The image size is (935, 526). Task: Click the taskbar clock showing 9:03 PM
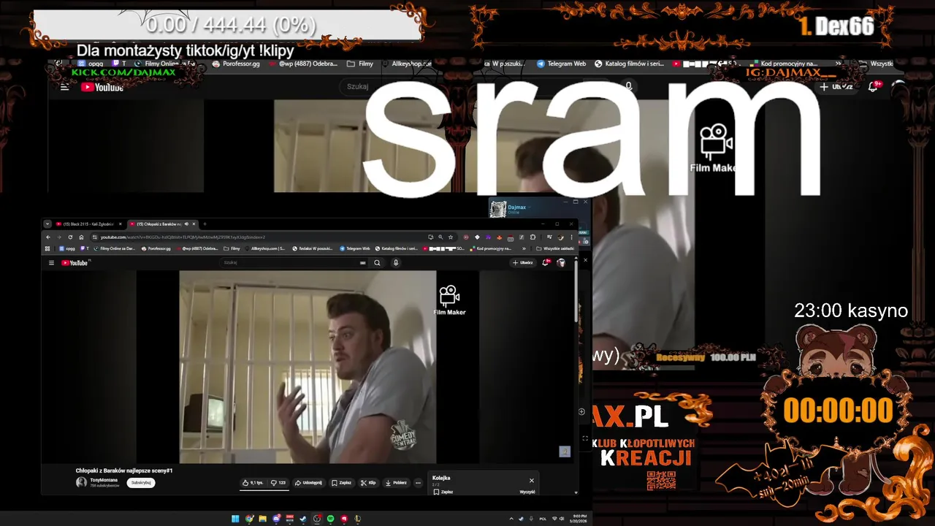click(579, 518)
